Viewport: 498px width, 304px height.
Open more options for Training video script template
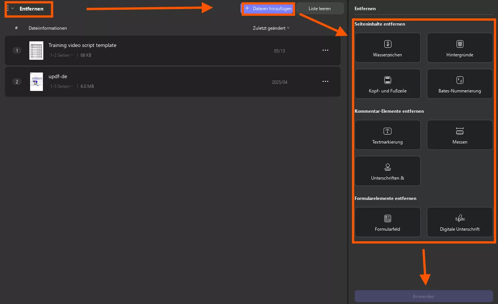coord(326,50)
